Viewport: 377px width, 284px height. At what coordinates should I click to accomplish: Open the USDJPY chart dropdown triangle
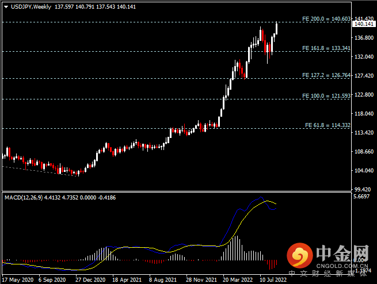click(x=6, y=7)
